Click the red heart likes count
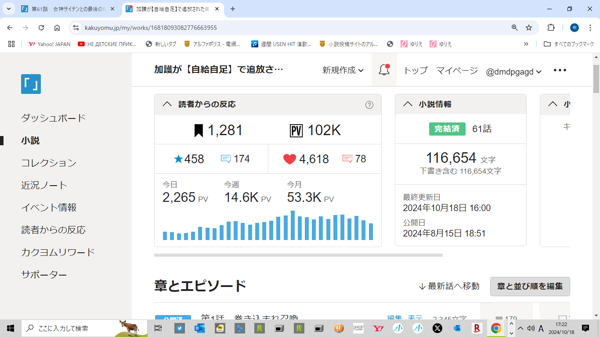The image size is (600, 337). pos(306,159)
